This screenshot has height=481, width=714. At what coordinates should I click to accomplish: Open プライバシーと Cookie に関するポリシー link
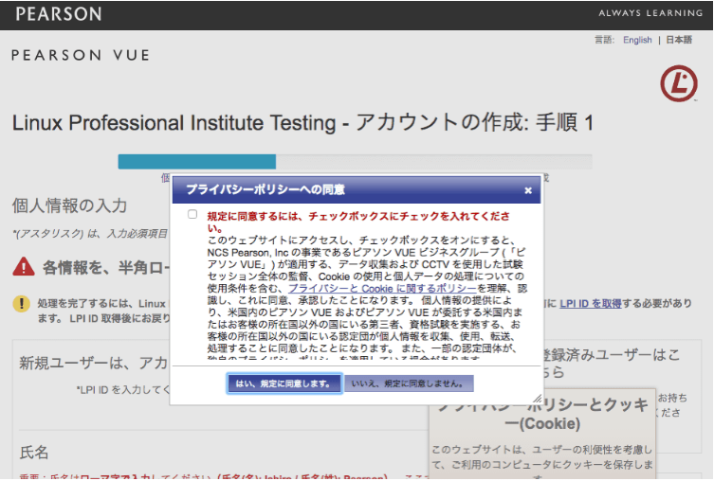coord(382,289)
